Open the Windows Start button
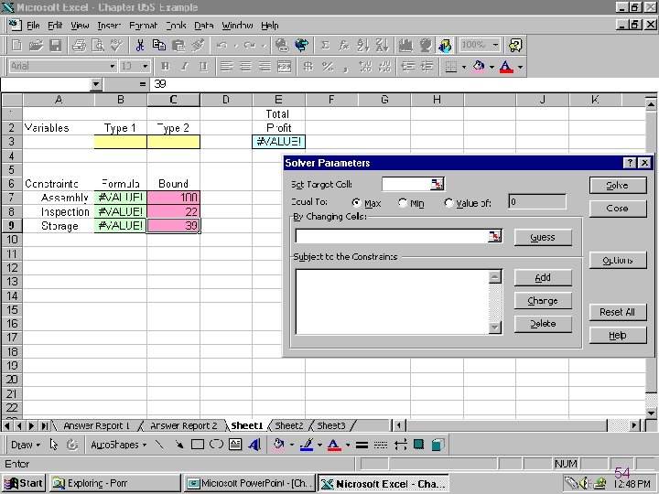The image size is (659, 494). [24, 484]
